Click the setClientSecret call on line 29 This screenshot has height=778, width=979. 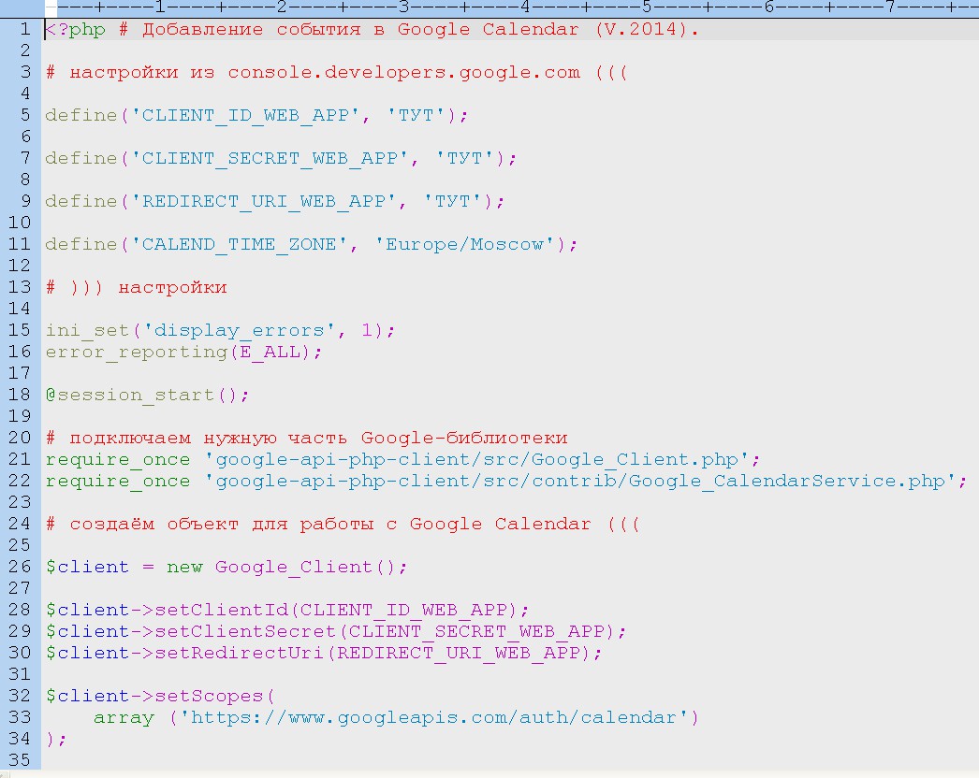[x=336, y=632]
